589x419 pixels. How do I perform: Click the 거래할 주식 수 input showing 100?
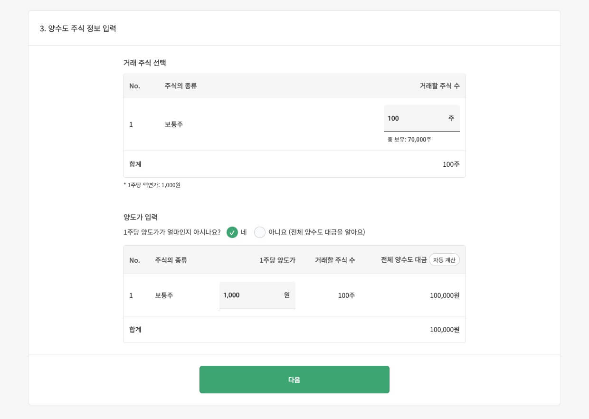(x=418, y=118)
